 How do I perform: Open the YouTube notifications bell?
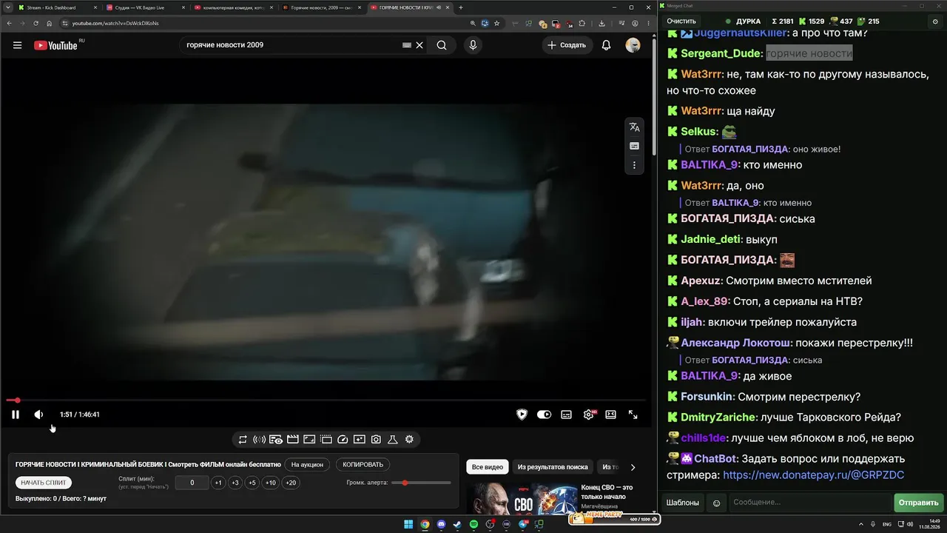click(x=606, y=45)
